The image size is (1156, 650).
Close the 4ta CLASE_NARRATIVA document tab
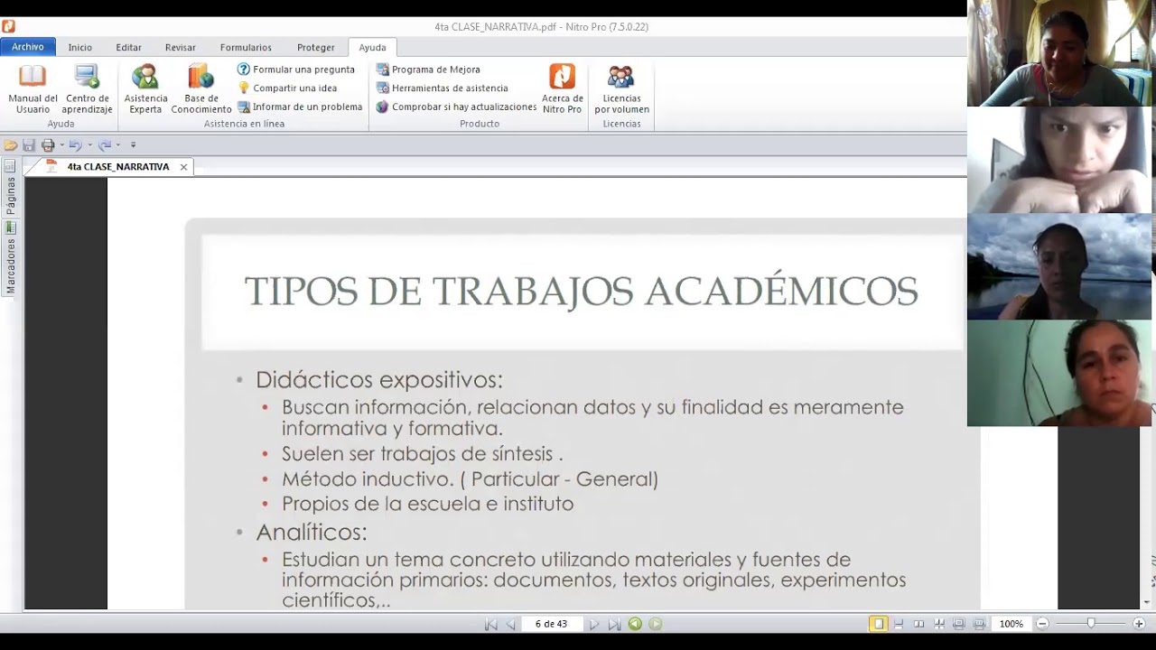(183, 167)
